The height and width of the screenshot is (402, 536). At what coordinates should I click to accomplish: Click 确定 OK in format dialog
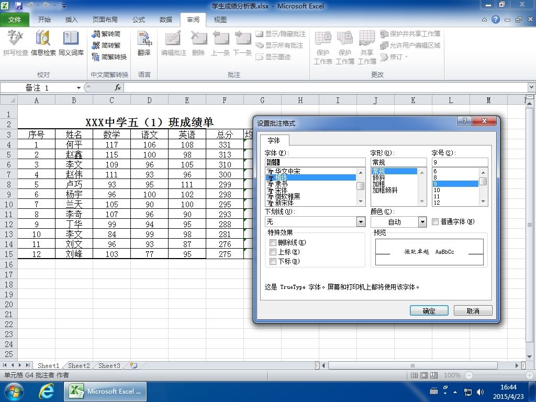tap(429, 311)
